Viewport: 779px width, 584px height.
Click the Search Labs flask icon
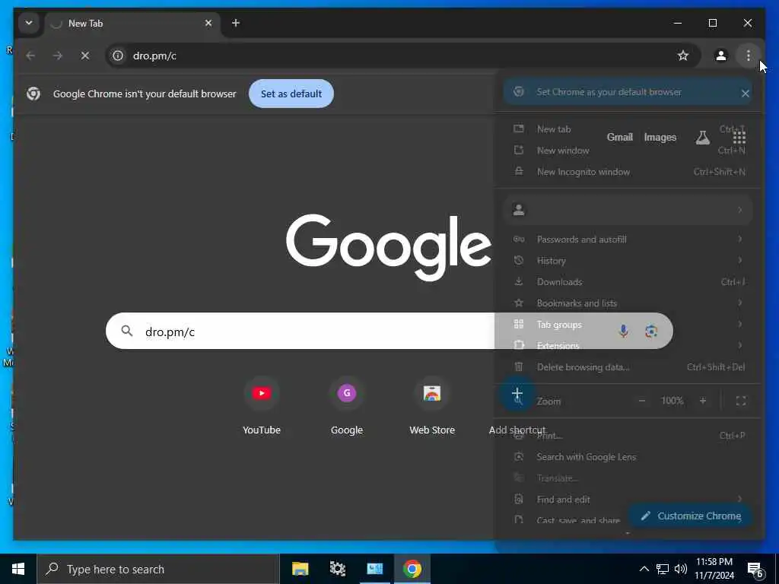coord(702,138)
